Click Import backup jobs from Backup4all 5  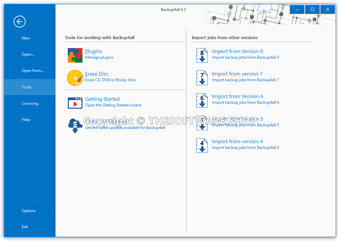[246, 125]
